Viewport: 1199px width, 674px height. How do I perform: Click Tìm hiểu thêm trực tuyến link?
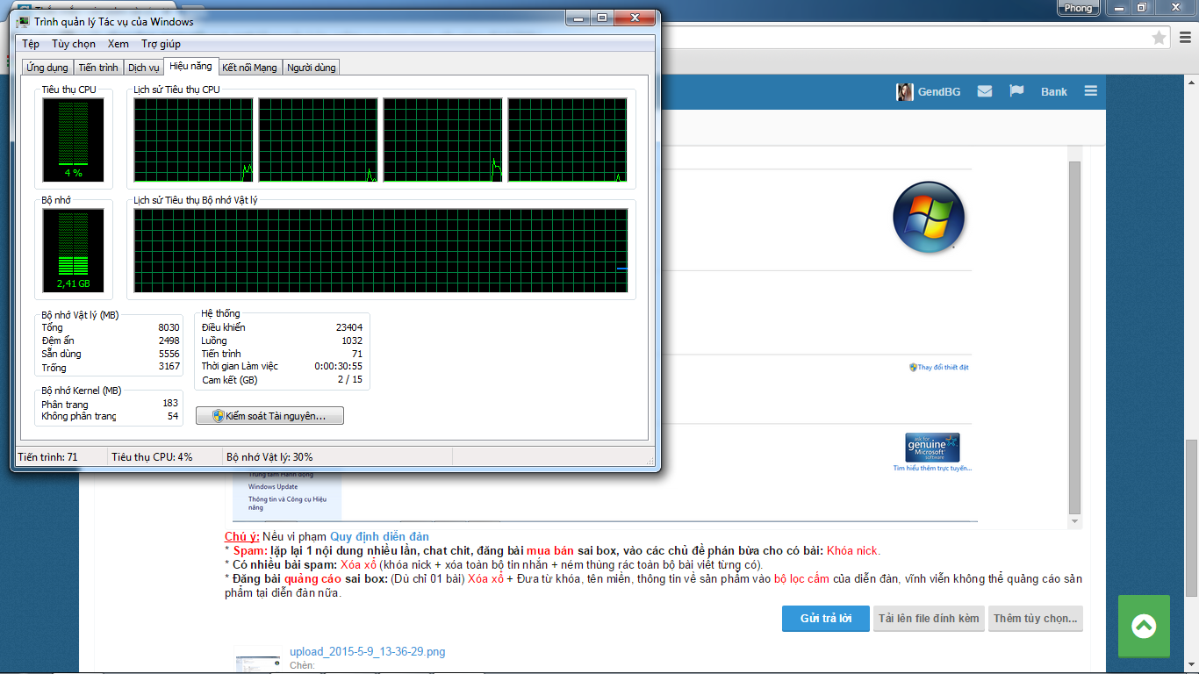point(932,469)
